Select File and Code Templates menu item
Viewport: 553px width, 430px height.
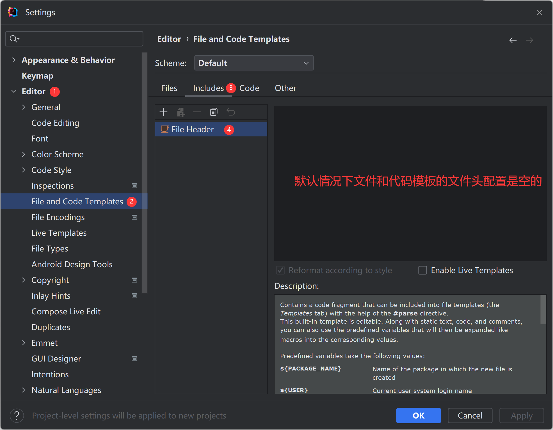77,202
